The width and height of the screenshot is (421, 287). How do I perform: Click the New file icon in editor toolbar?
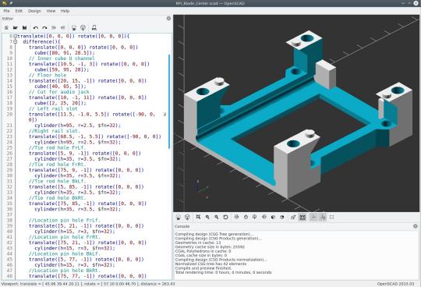(x=7, y=27)
